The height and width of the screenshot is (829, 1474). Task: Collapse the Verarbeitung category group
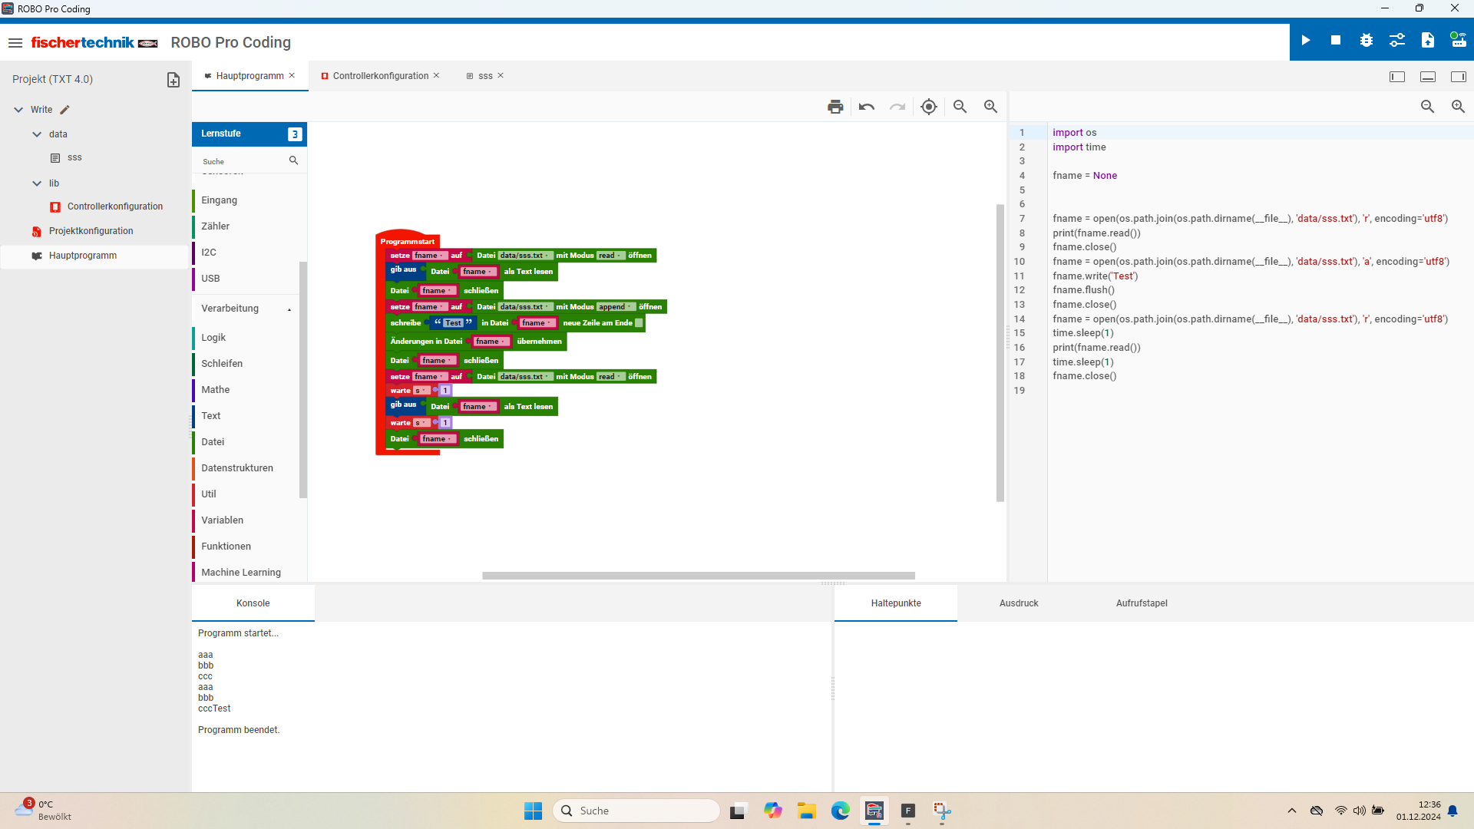[x=289, y=309]
